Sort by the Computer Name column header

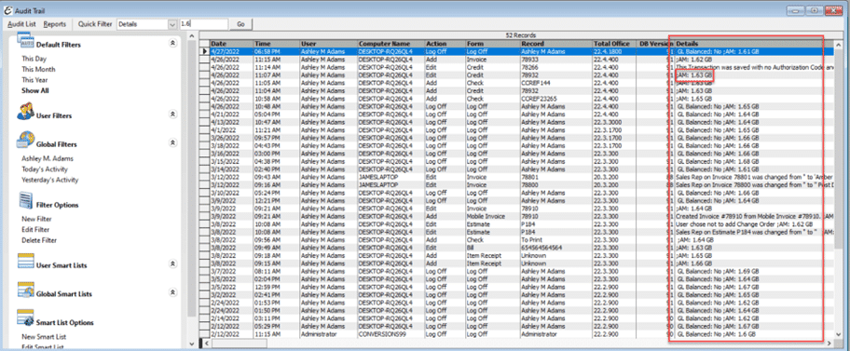[x=391, y=44]
